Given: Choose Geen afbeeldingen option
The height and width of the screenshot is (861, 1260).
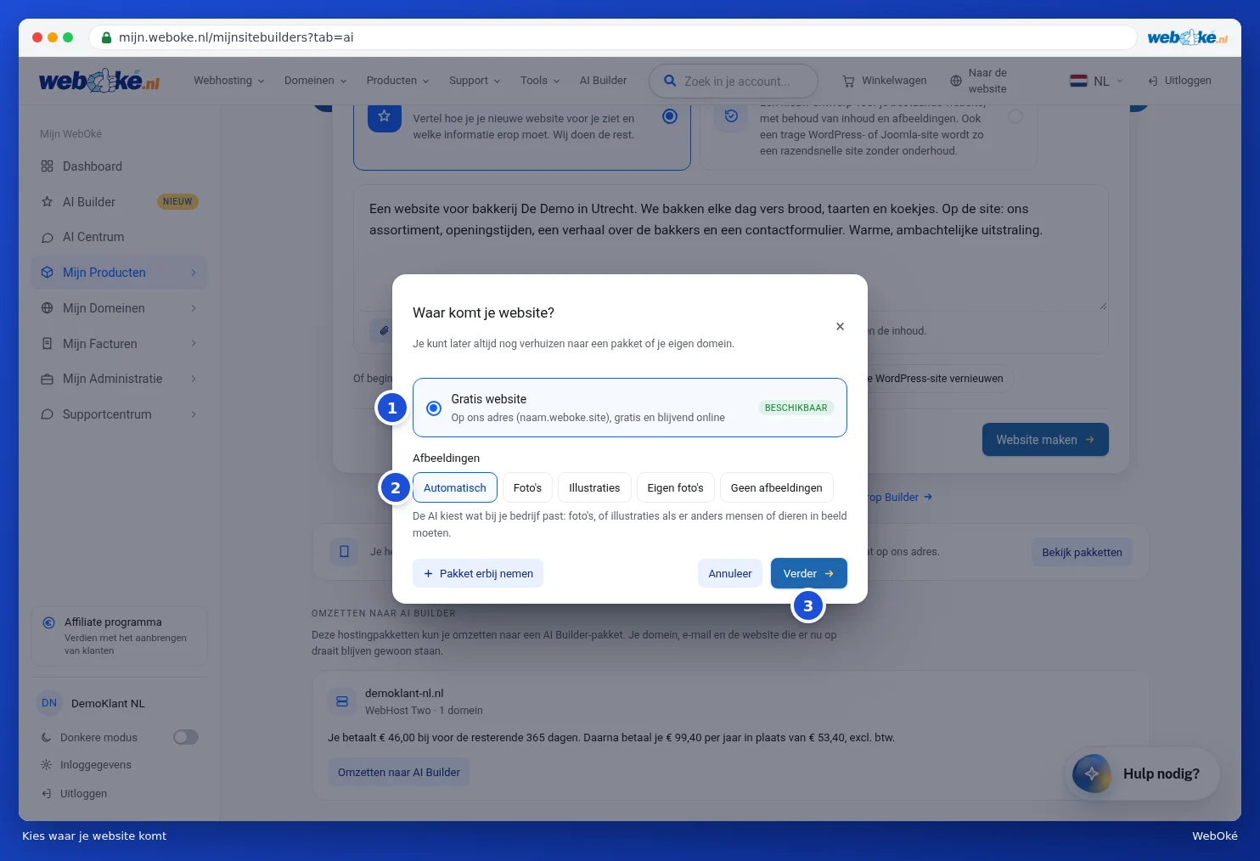Looking at the screenshot, I should 777,487.
